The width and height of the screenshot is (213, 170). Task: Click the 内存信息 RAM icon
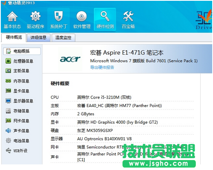(8, 81)
